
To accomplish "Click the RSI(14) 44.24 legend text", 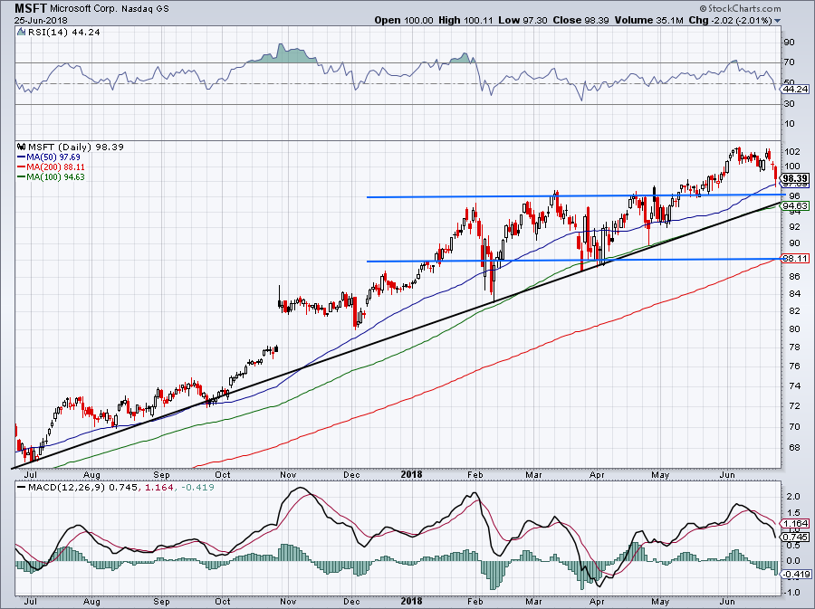I will click(64, 33).
